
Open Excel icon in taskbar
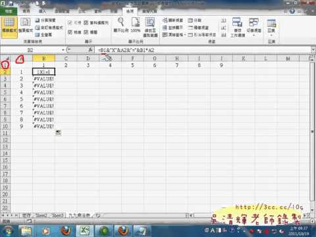tap(84, 230)
